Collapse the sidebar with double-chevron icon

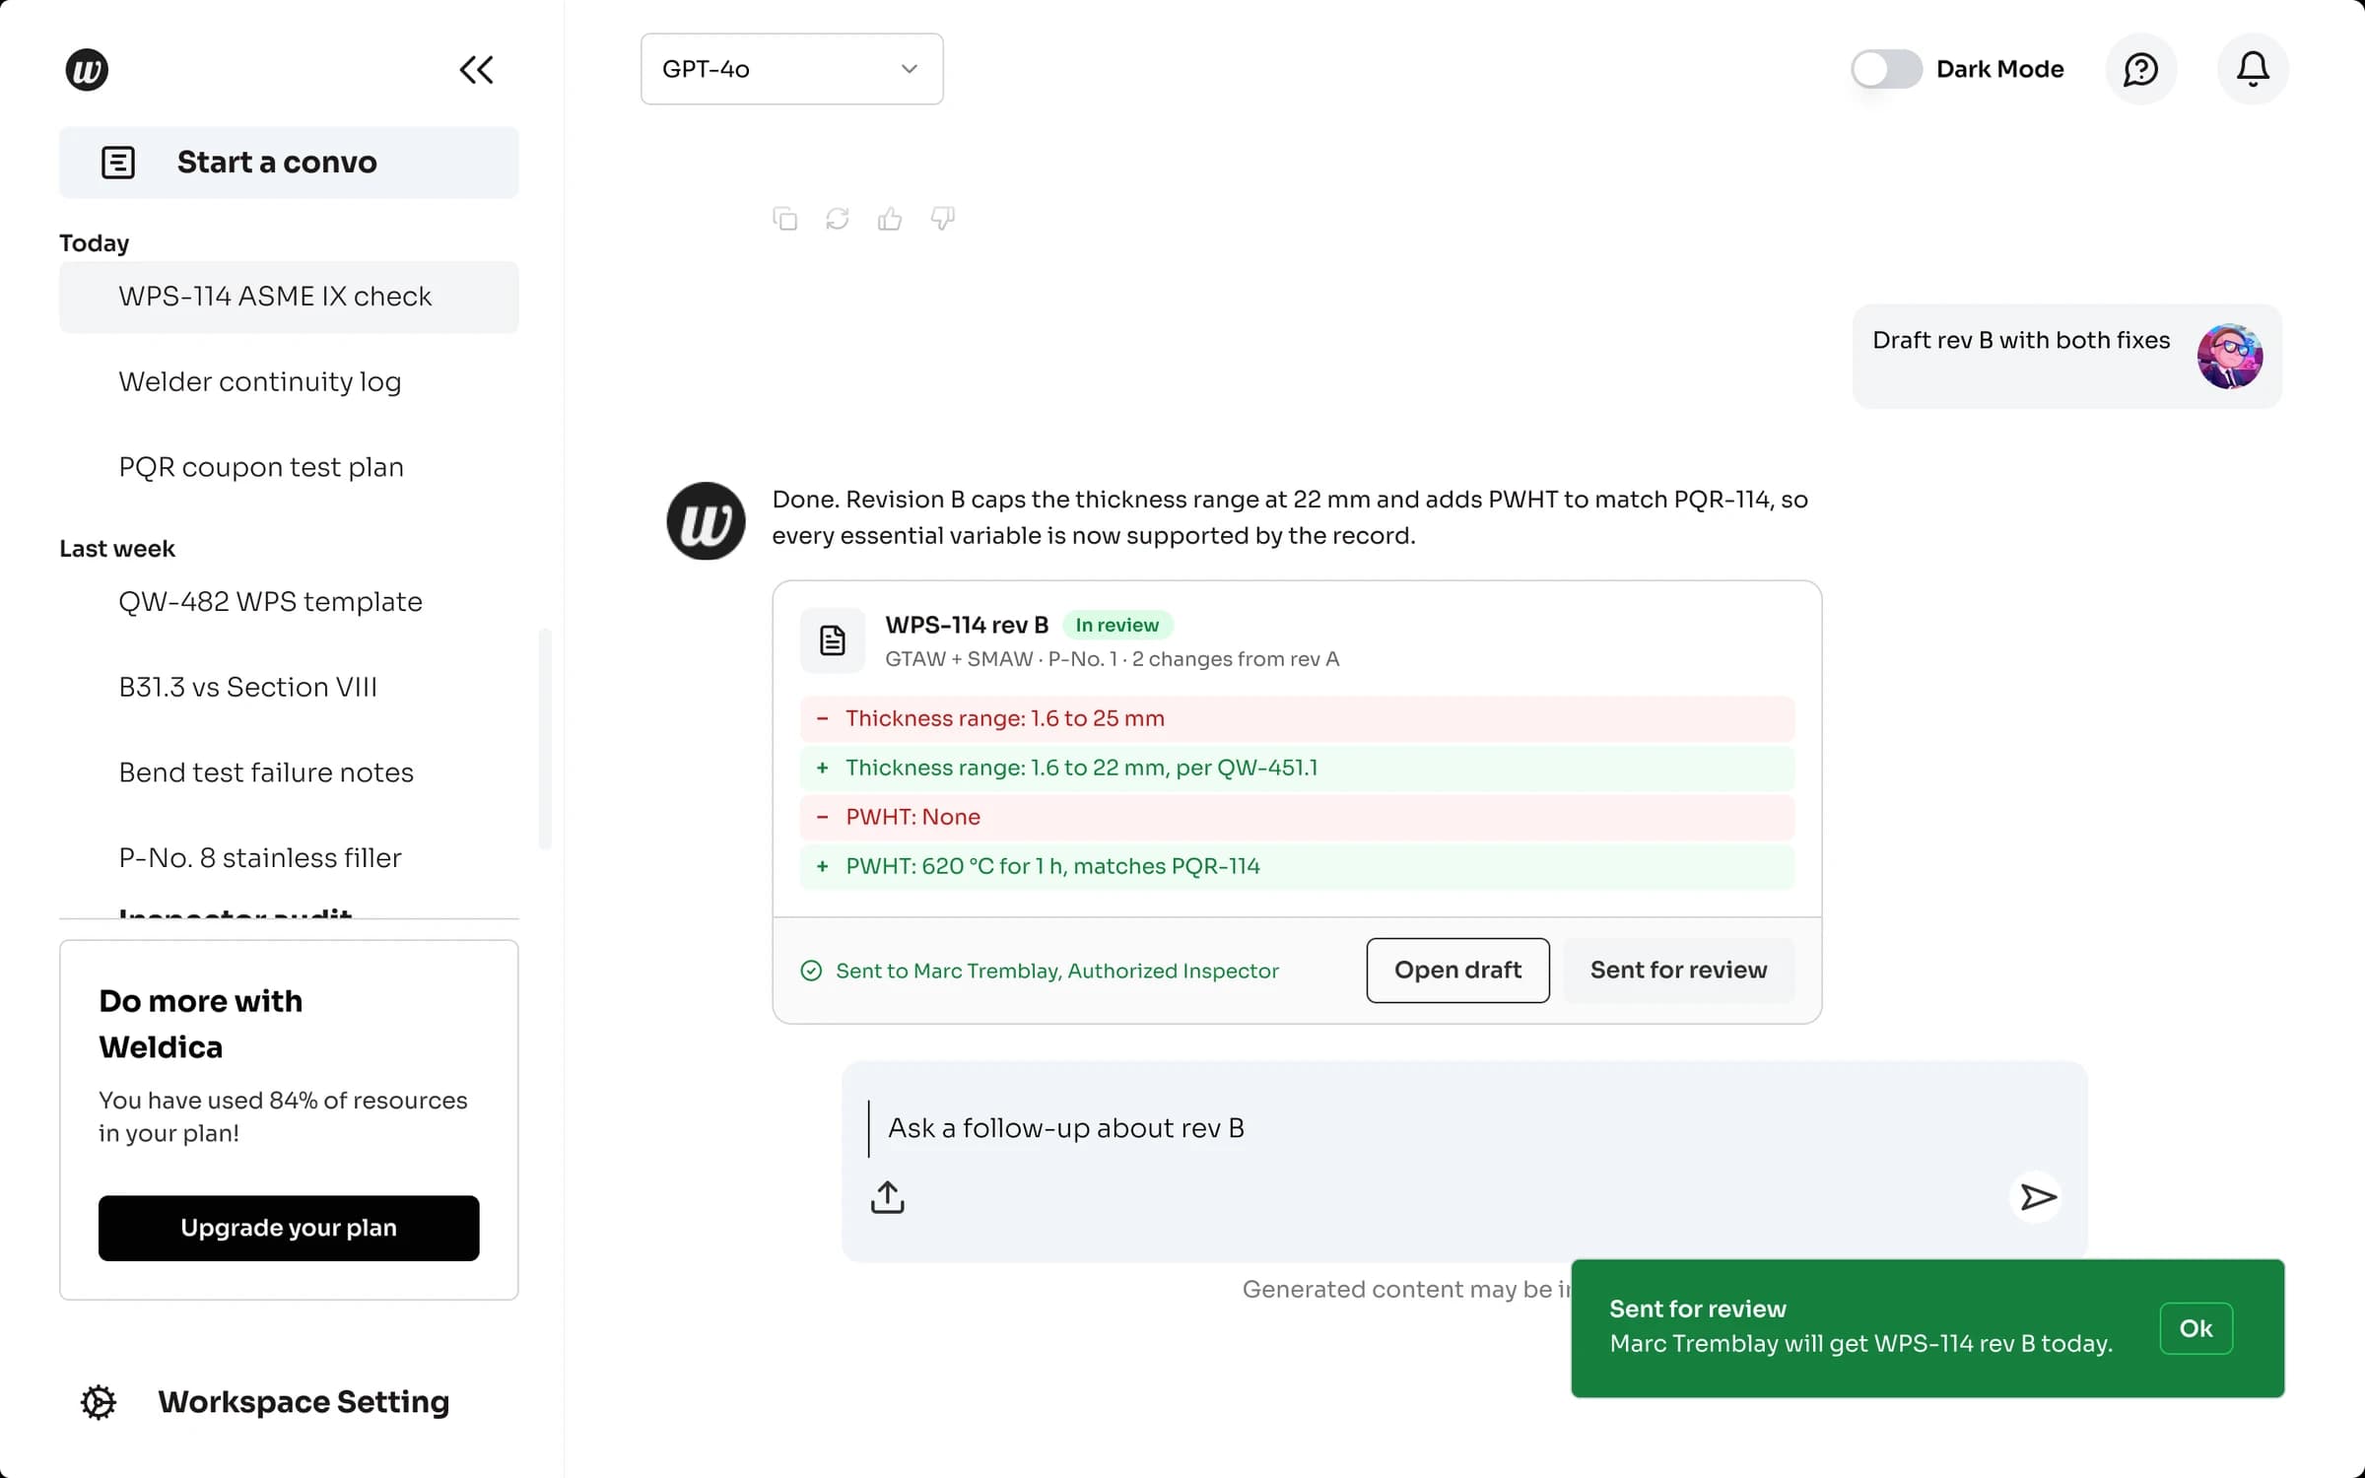tap(477, 70)
